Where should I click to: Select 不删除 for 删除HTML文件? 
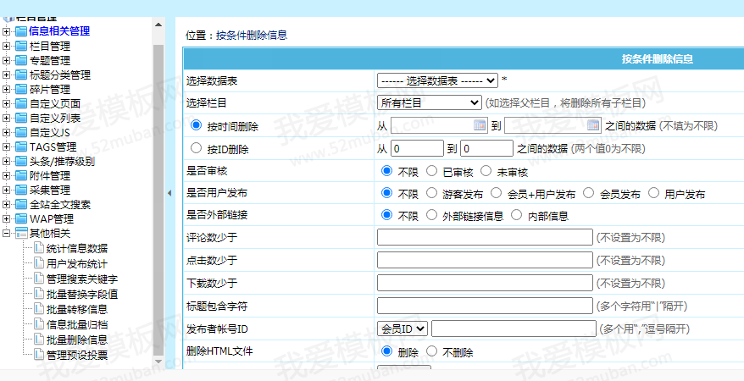tap(431, 351)
